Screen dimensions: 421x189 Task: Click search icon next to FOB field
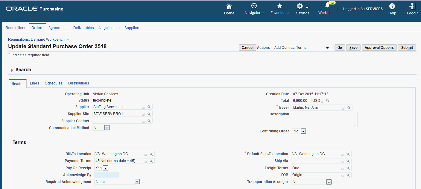point(348,175)
